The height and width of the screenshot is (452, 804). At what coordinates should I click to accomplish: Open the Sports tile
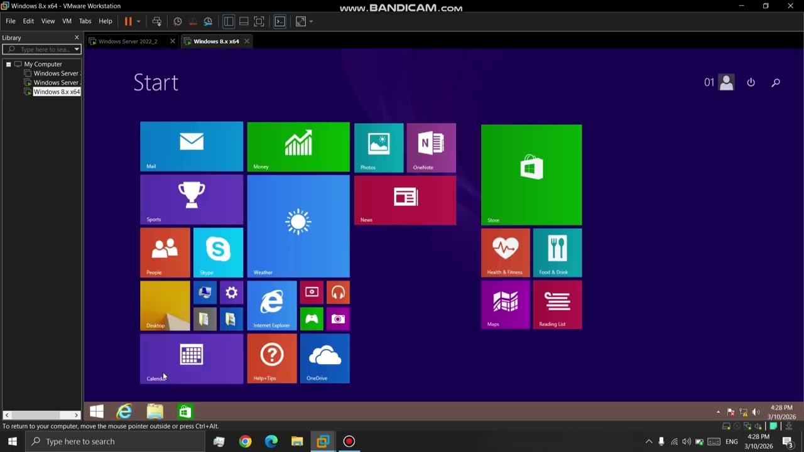click(192, 200)
